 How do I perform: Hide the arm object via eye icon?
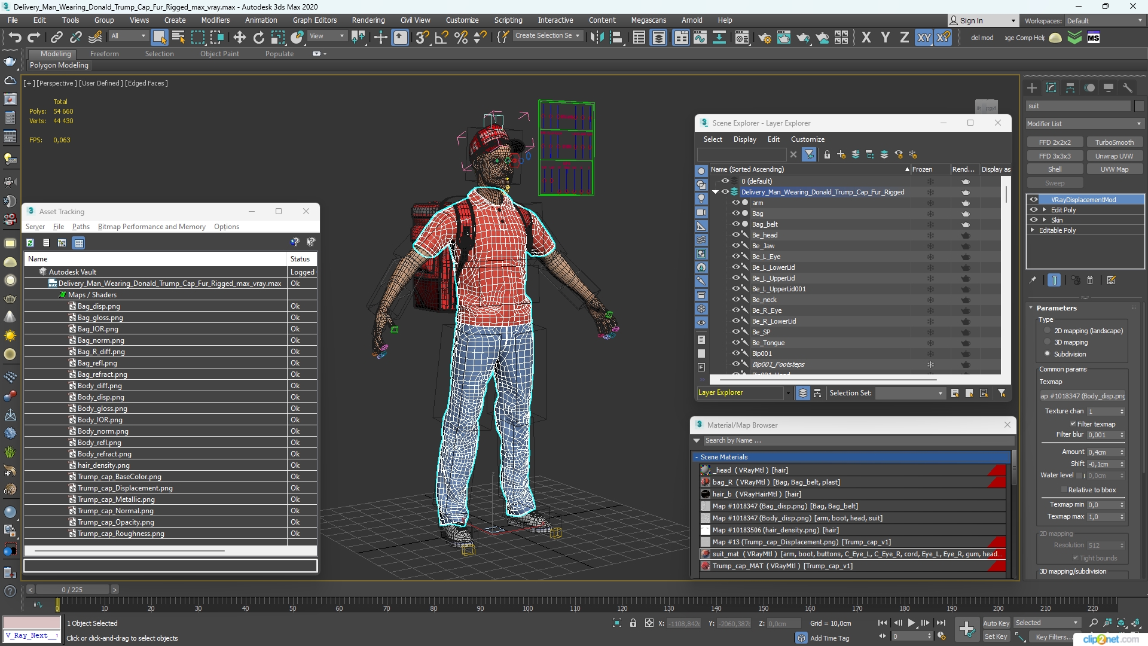tap(736, 202)
